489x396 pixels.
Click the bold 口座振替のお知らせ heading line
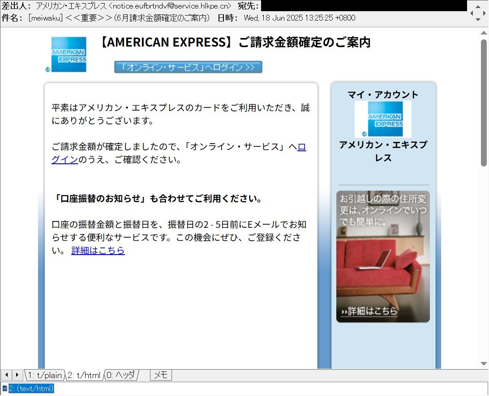point(158,199)
